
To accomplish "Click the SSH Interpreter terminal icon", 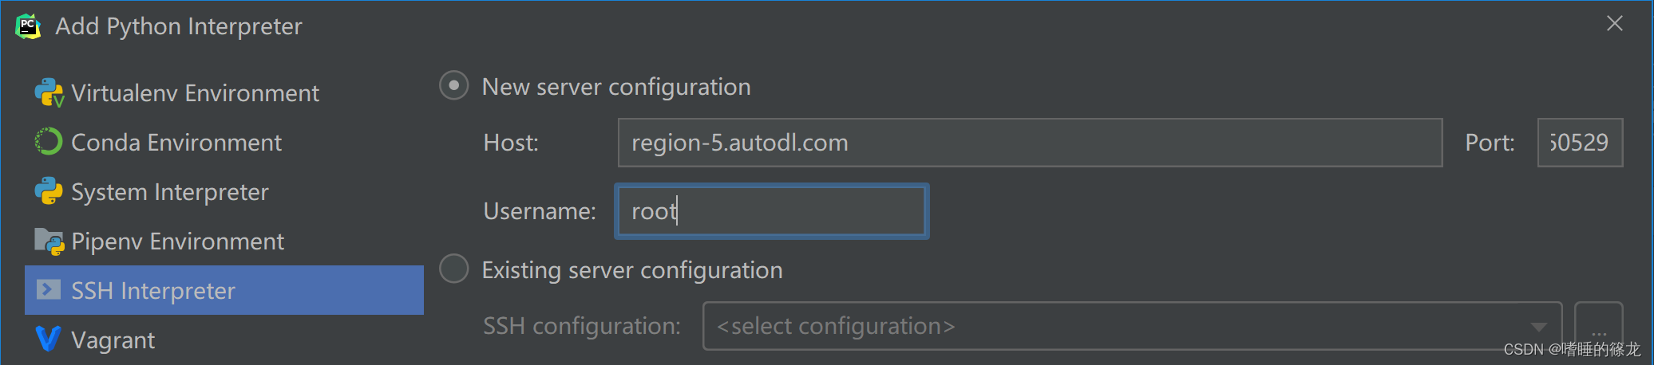I will click(49, 289).
